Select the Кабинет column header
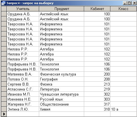The width and height of the screenshot is (137, 117). [97, 9]
